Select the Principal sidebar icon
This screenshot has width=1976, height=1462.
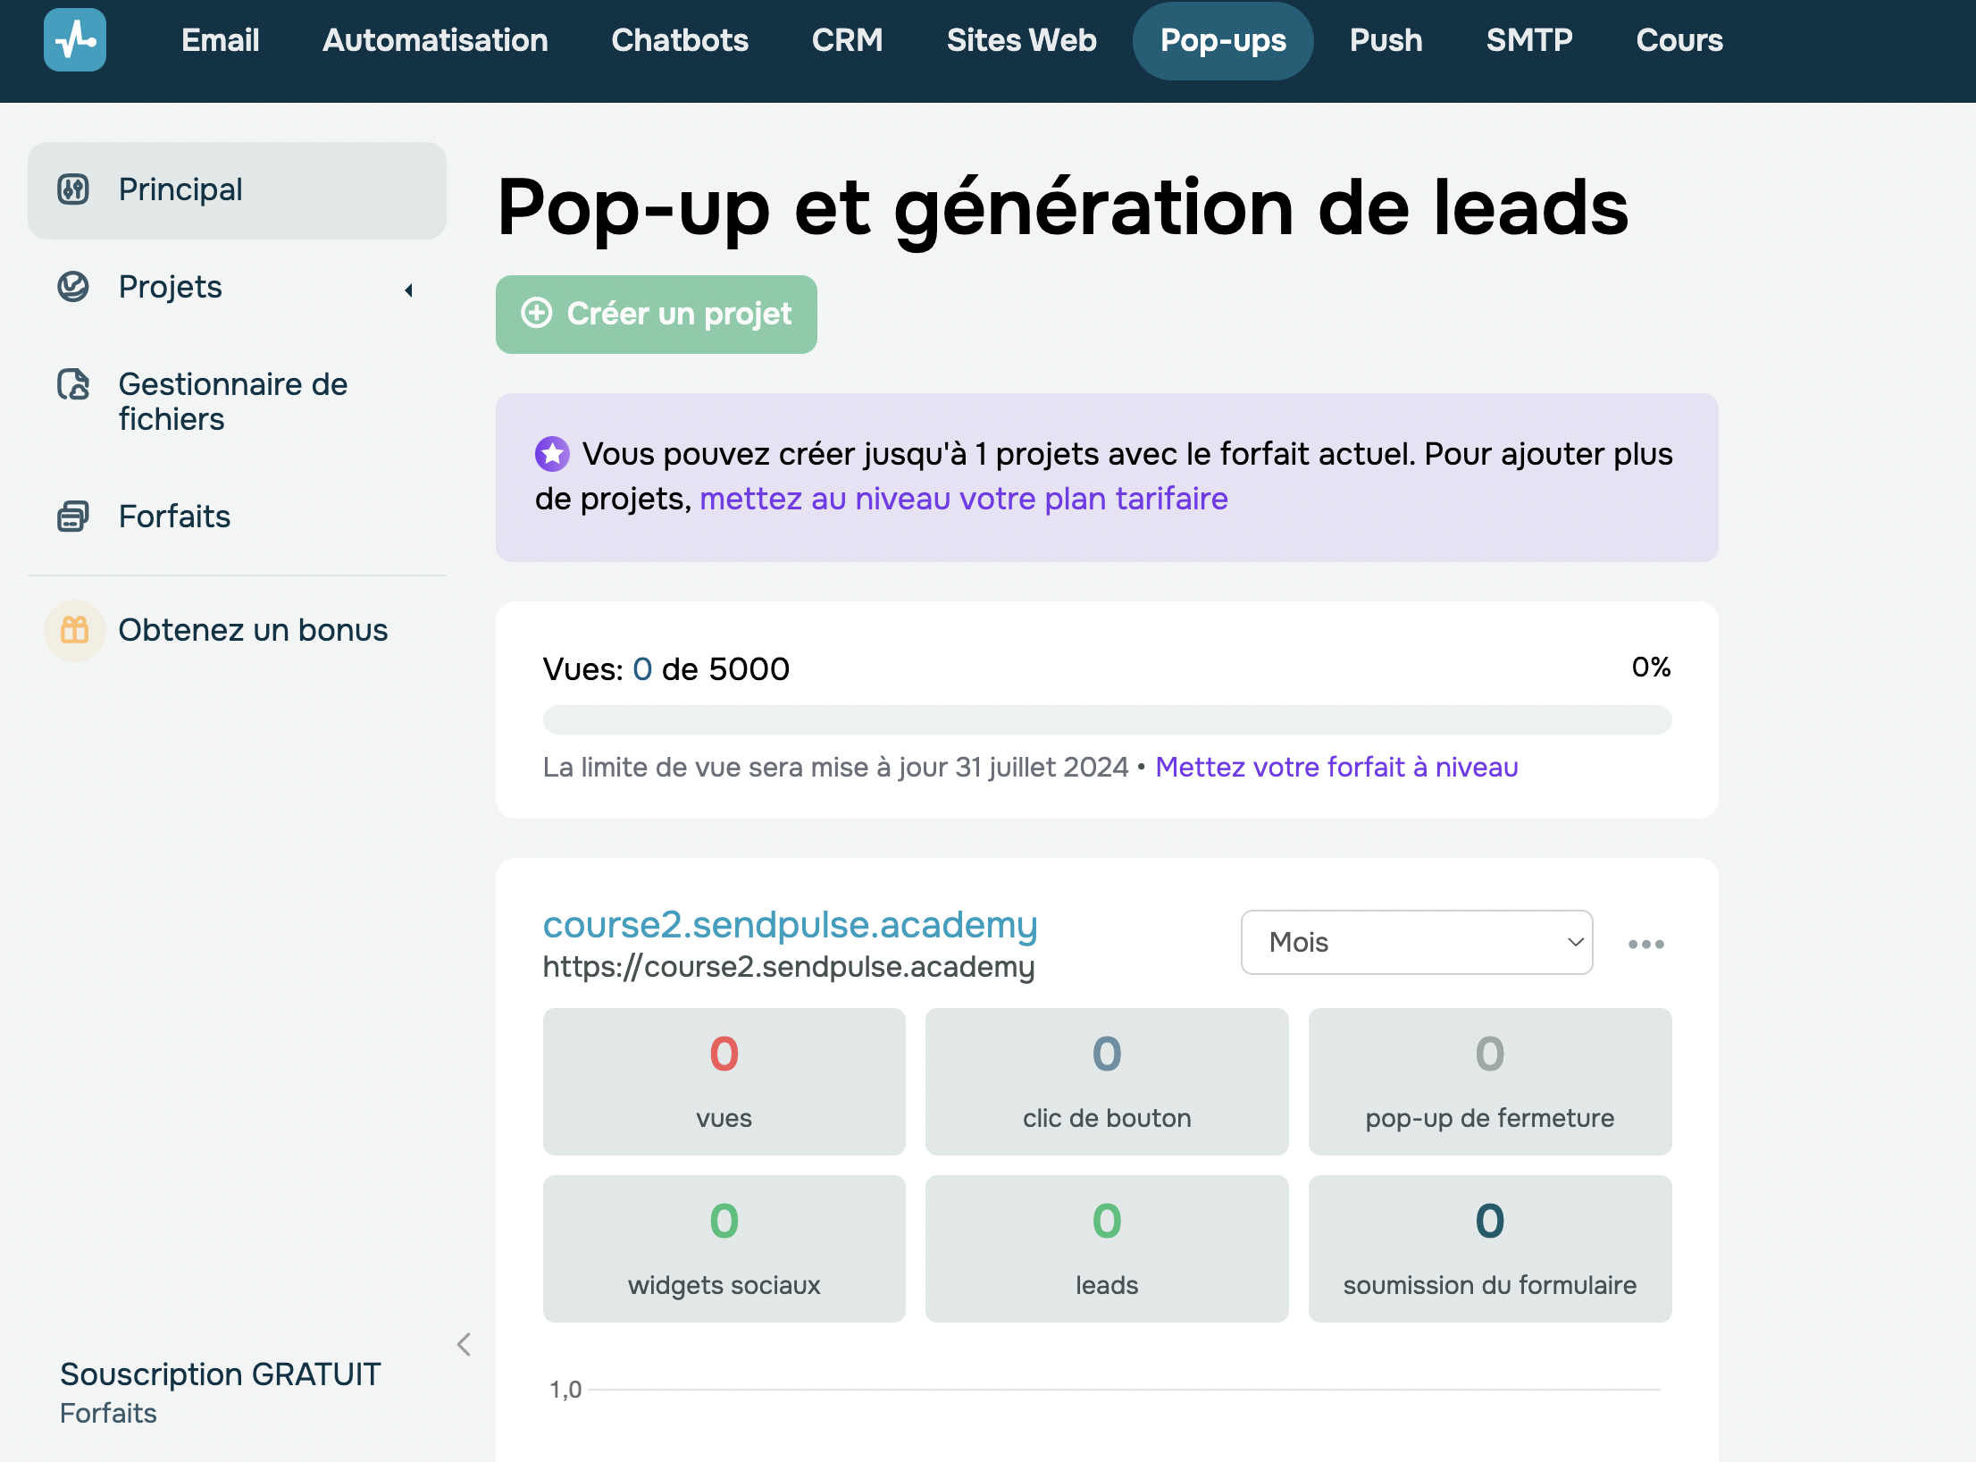point(75,189)
